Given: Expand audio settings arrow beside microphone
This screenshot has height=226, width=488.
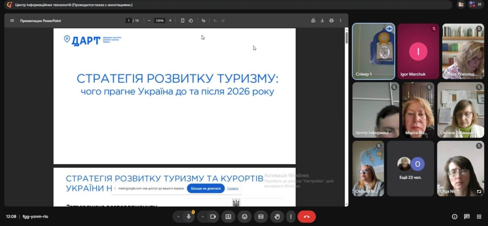Looking at the screenshot, I should tap(178, 217).
